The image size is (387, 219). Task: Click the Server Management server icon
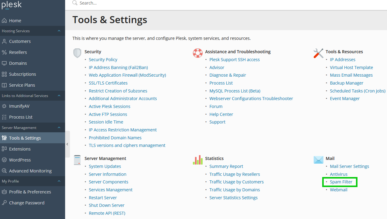point(77,160)
